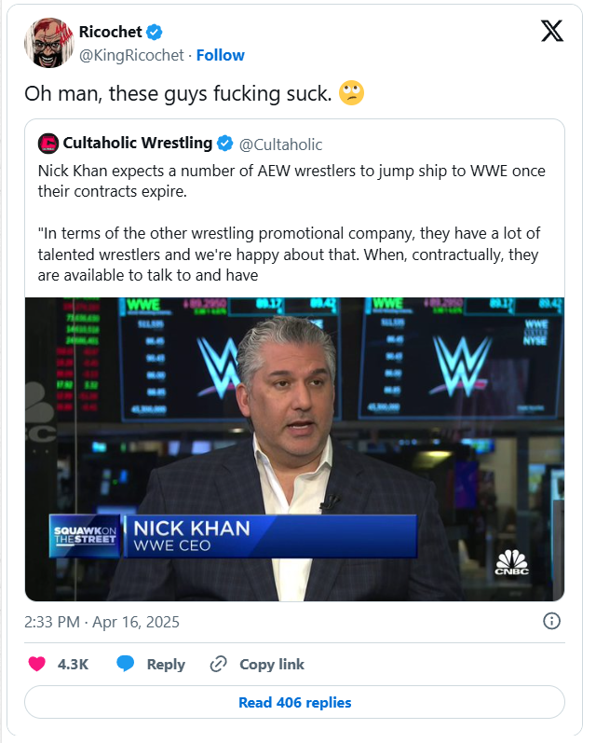Open the Cultaholic Wrestling display name
596x743 pixels.
pos(138,144)
